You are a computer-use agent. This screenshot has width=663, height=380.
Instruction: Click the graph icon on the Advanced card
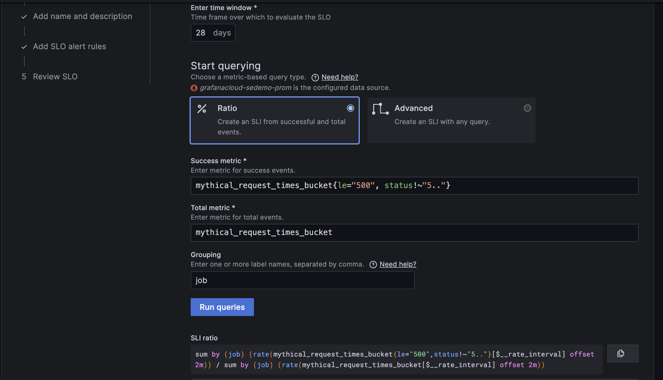(x=380, y=109)
